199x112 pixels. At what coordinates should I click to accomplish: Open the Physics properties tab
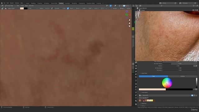[136, 92]
